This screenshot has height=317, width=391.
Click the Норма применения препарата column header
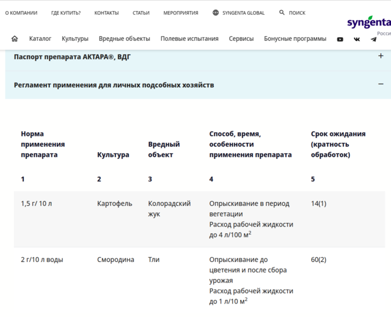(x=43, y=144)
